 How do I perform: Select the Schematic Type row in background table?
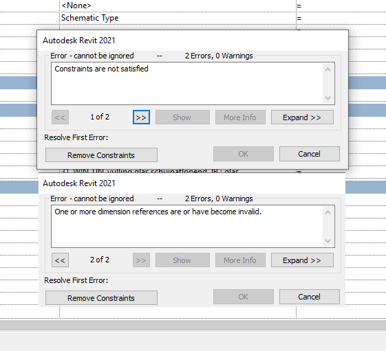tap(178, 18)
